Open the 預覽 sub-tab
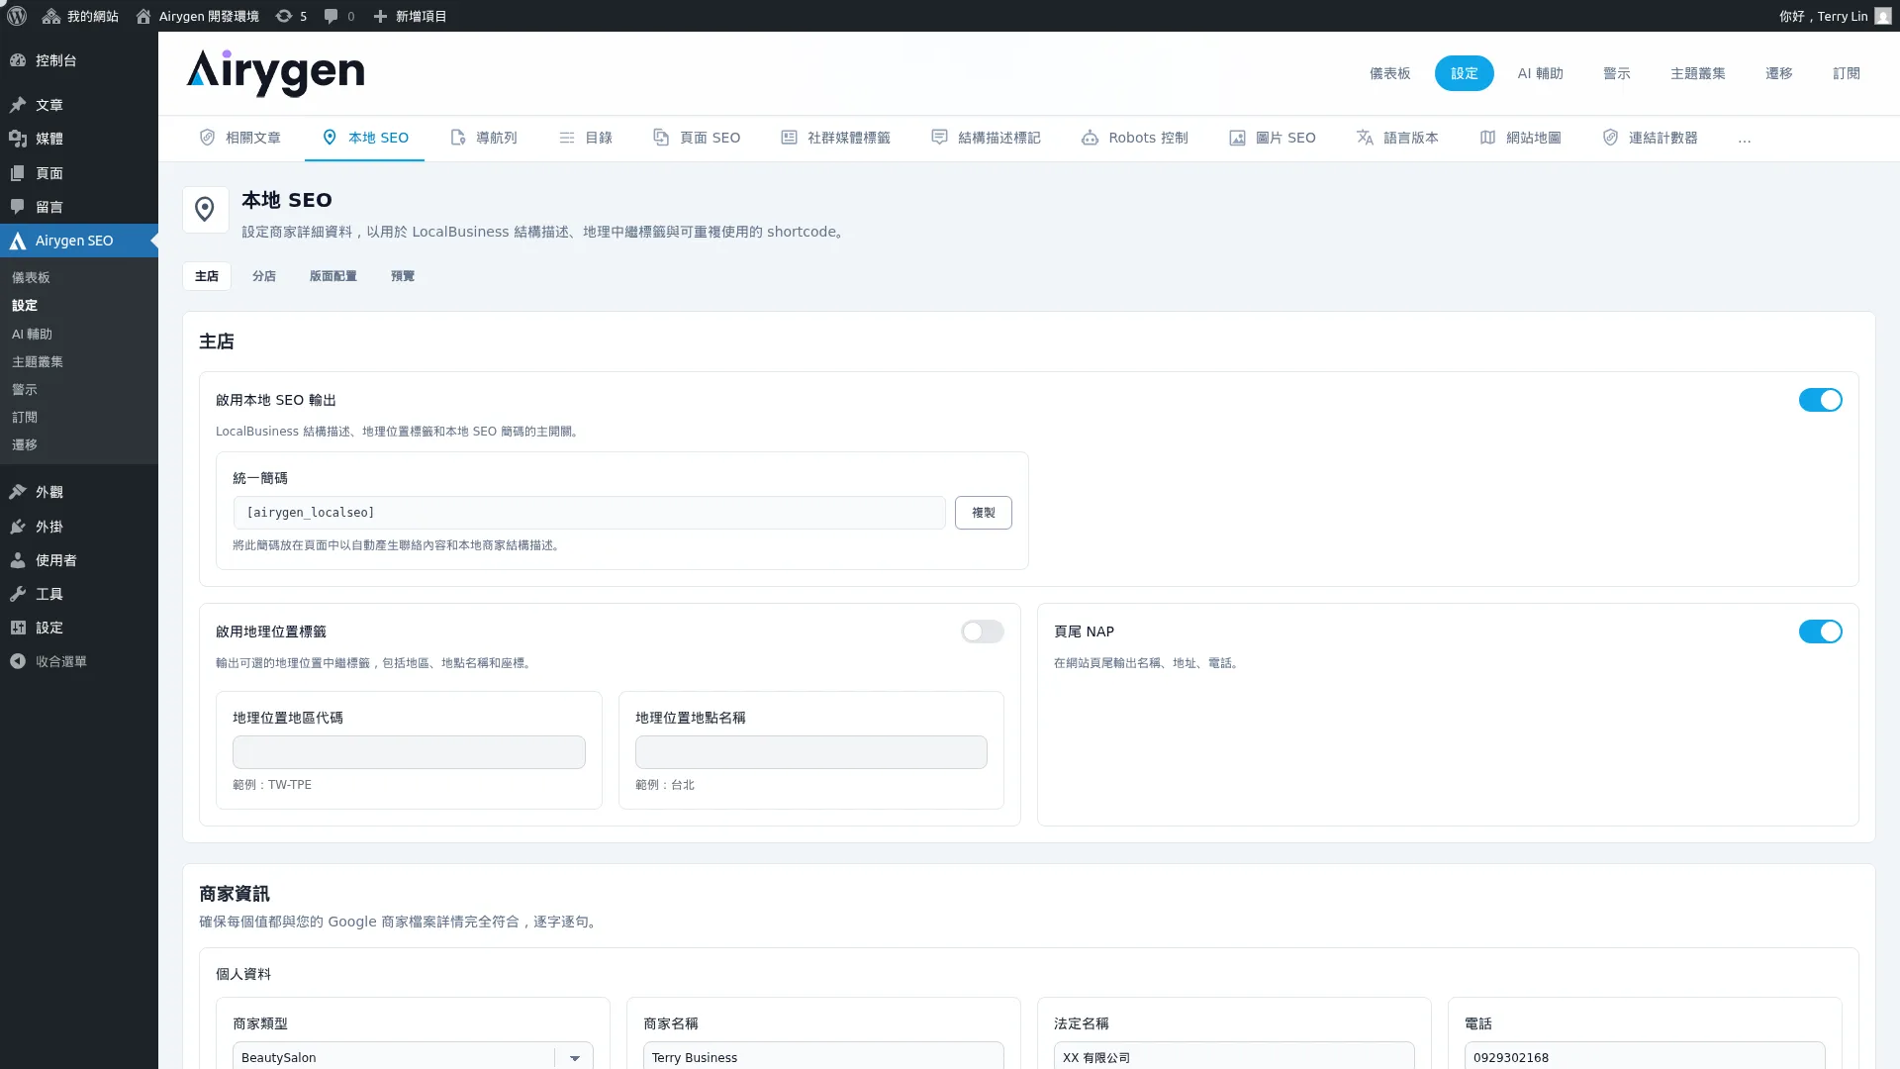The height and width of the screenshot is (1069, 1900). tap(403, 276)
